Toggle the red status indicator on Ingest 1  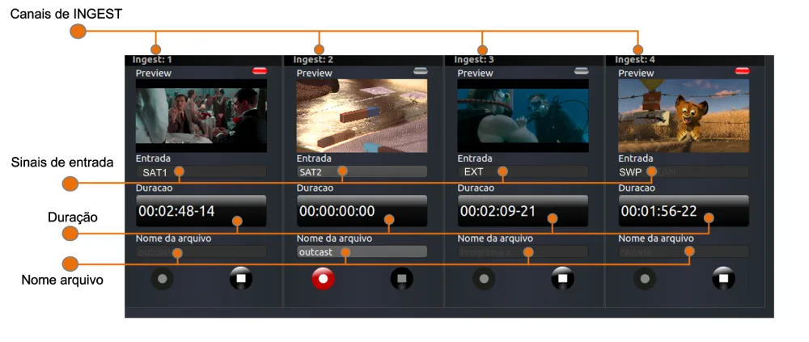point(260,70)
